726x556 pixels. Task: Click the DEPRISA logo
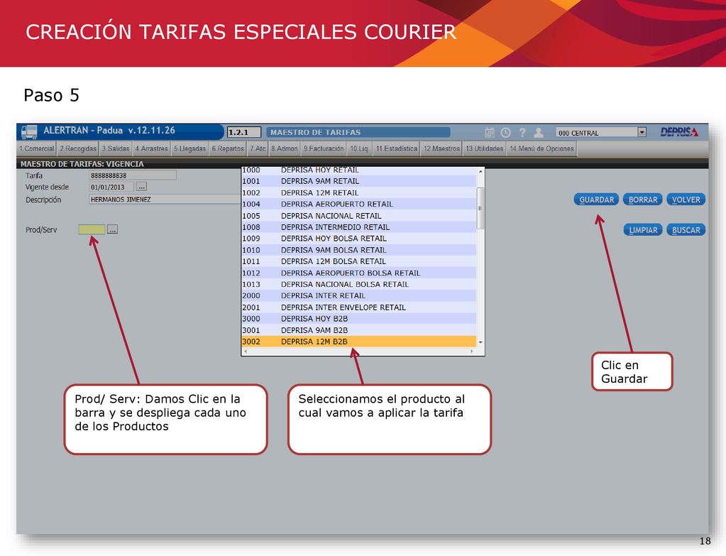pos(679,132)
